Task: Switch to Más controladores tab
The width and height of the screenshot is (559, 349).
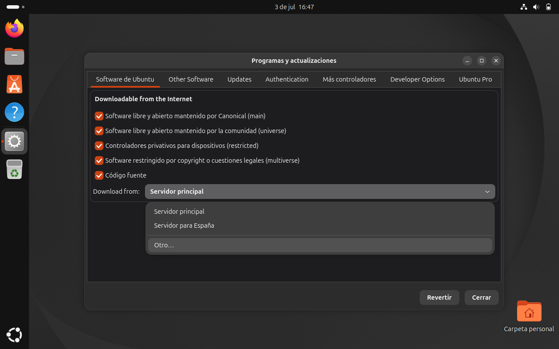Action: point(349,79)
